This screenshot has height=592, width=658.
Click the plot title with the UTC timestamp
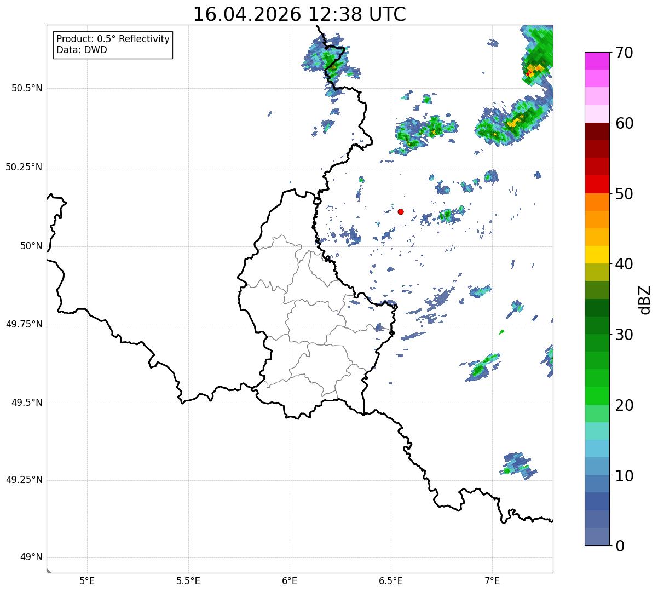pyautogui.click(x=299, y=14)
